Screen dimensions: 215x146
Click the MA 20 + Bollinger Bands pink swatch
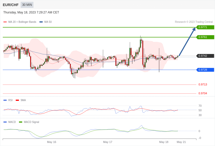pyautogui.click(x=5, y=22)
